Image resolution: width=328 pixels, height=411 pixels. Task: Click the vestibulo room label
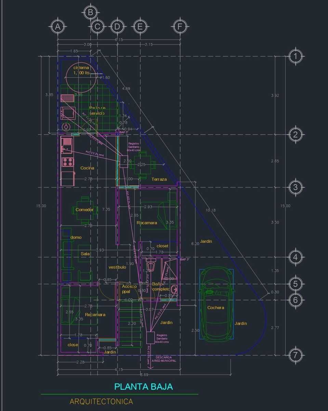[x=117, y=267]
